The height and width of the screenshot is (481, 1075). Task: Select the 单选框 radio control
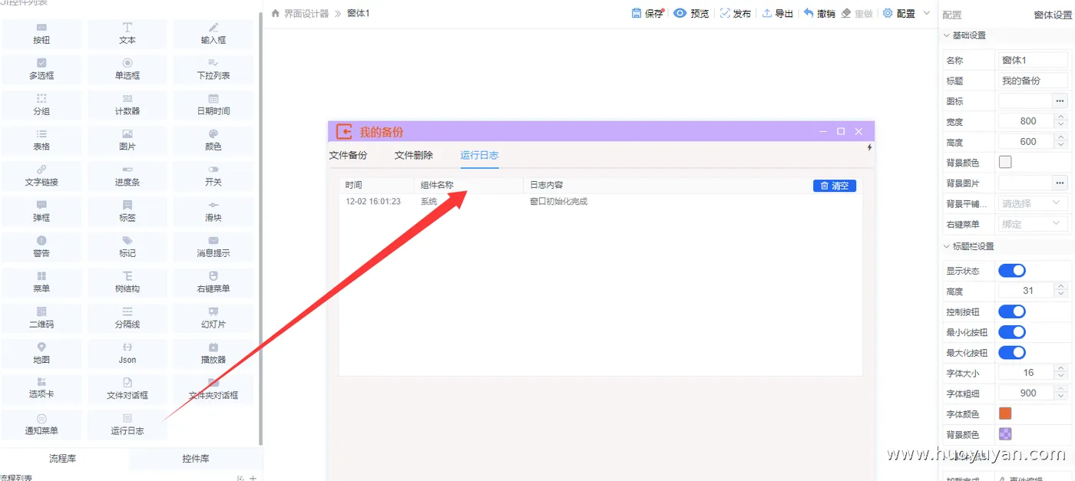pyautogui.click(x=127, y=69)
